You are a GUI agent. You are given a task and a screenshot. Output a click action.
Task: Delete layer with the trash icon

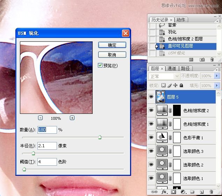(x=211, y=192)
